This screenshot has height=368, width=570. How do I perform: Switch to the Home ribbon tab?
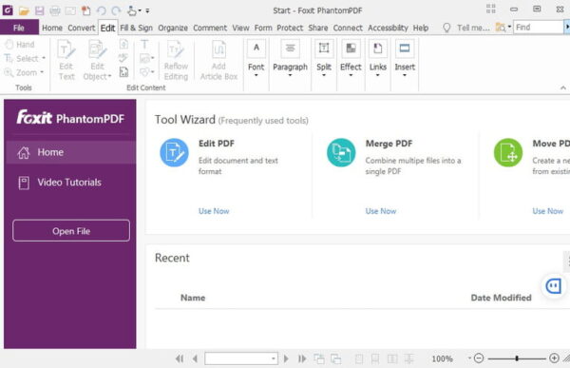[52, 28]
